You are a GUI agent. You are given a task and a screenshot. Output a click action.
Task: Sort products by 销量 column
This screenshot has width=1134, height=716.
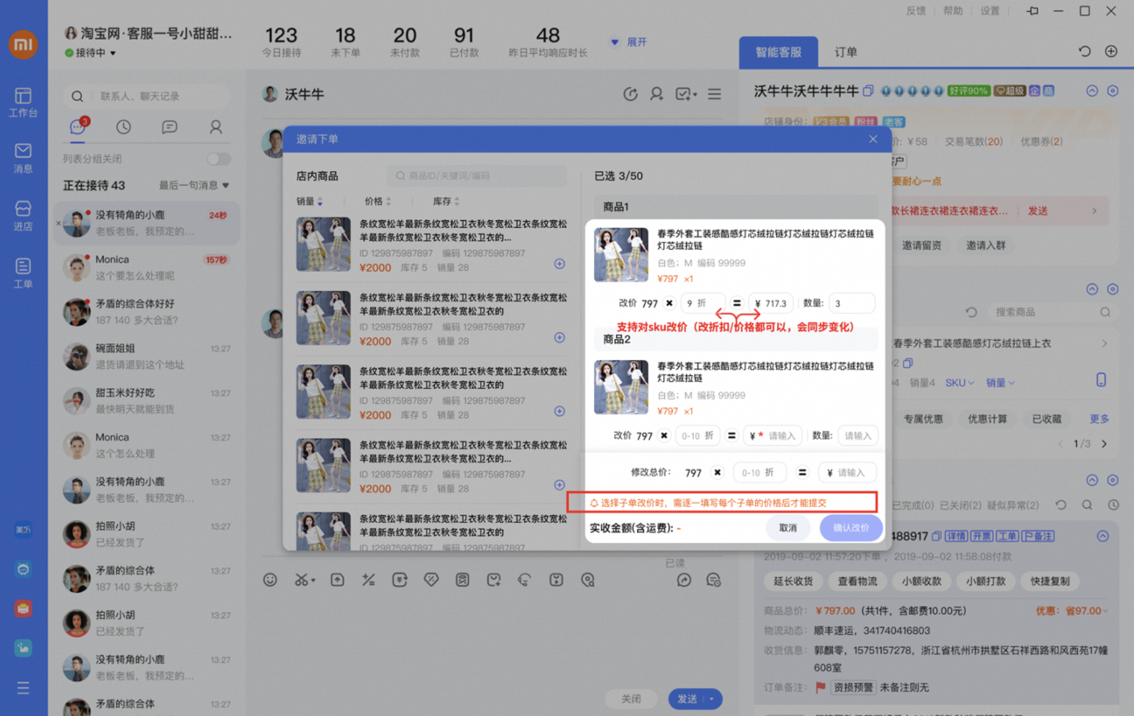tap(310, 201)
